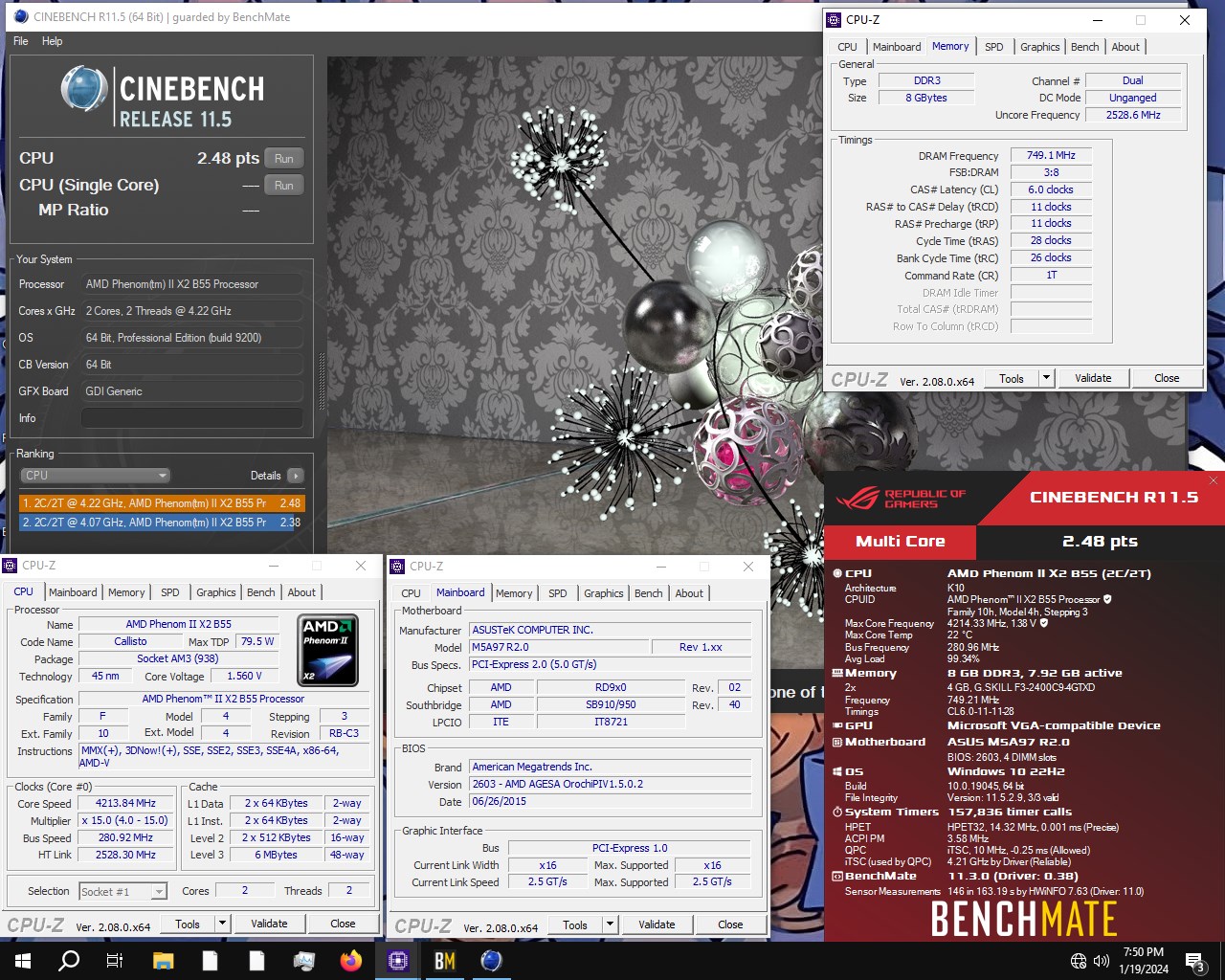Expand the Ranking CPU dropdown
The image size is (1225, 980).
[96, 476]
